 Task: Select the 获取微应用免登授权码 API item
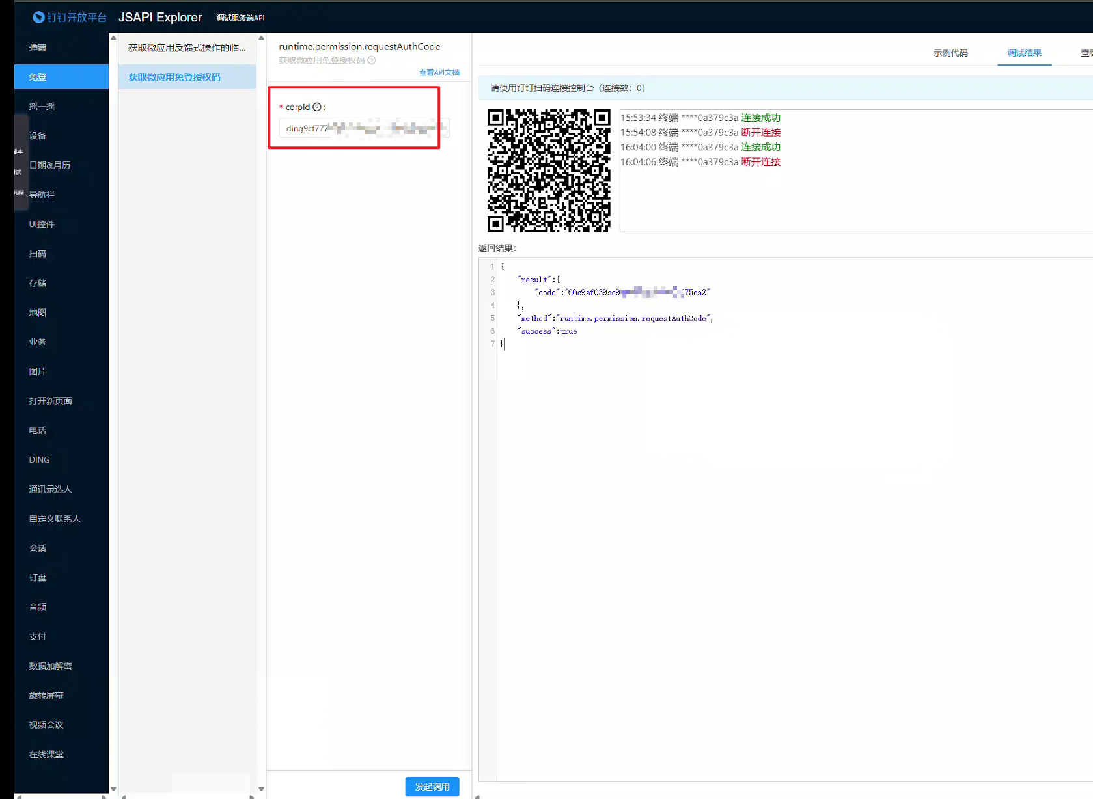coord(187,77)
